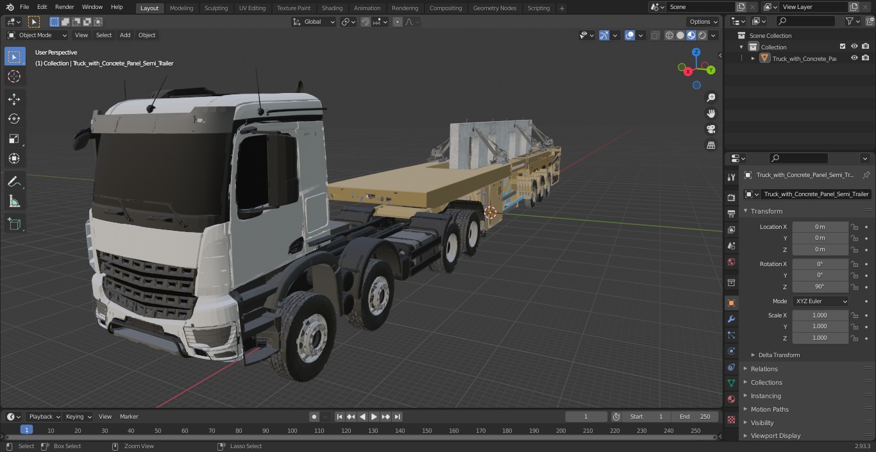876x452 pixels.
Task: Open the Object properties tab
Action: [x=731, y=303]
